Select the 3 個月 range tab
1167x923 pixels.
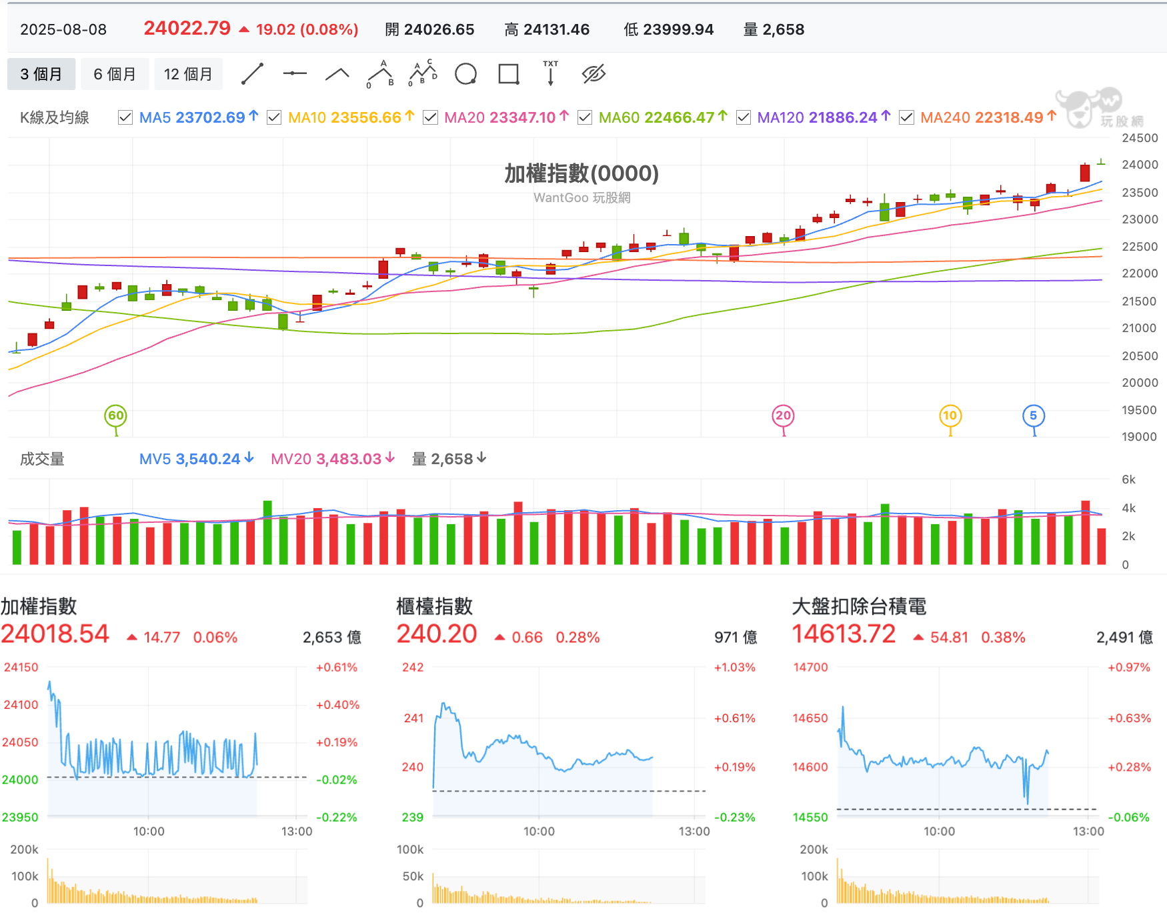click(x=41, y=74)
